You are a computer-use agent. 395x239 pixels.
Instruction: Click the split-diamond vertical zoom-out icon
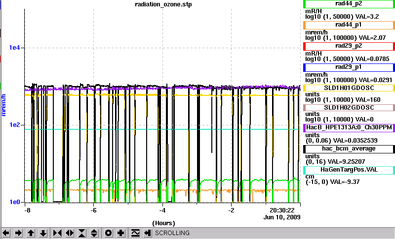click(x=94, y=233)
